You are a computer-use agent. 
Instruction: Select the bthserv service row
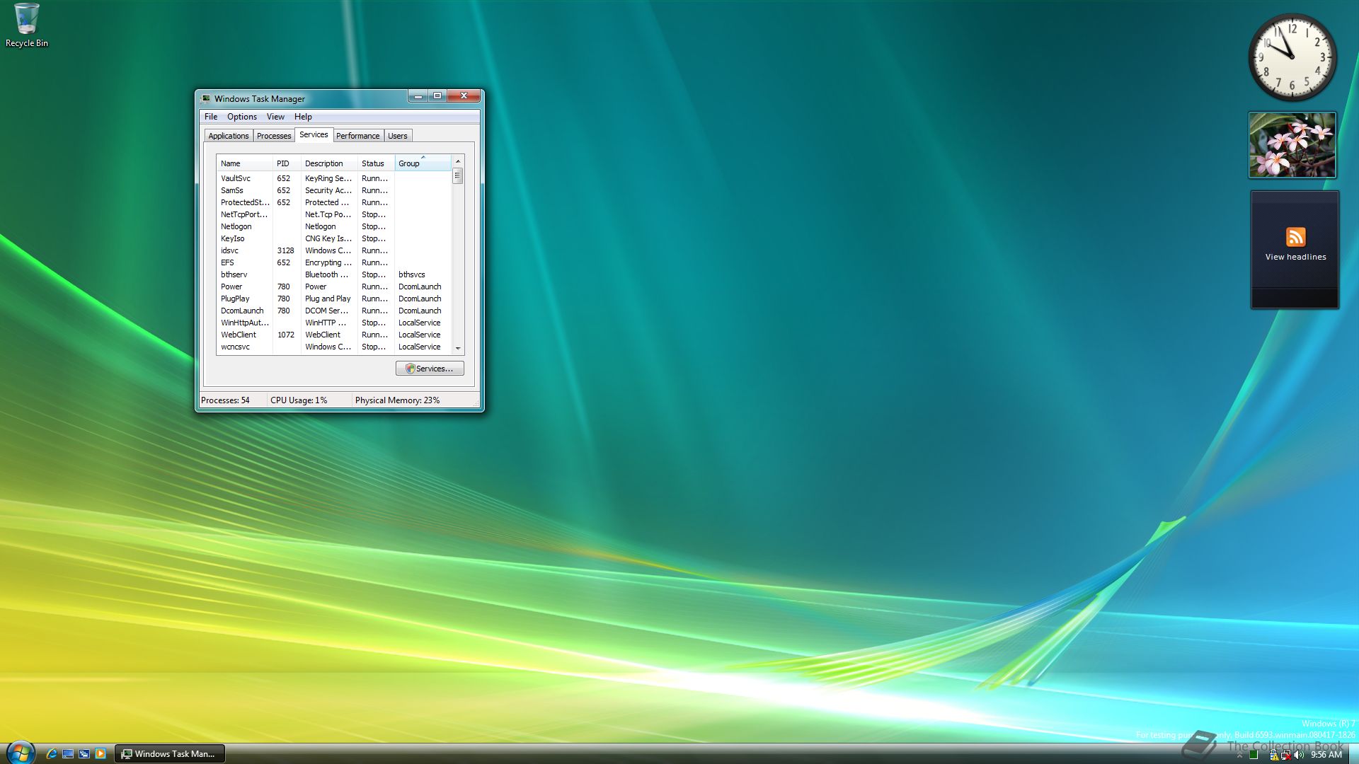(334, 274)
